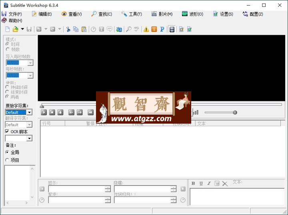Click the Copy toolbar icon
This screenshot has height=215, width=288.
tap(76, 29)
